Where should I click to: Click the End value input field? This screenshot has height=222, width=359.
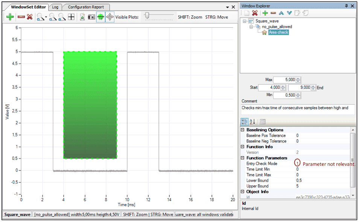(x=300, y=88)
